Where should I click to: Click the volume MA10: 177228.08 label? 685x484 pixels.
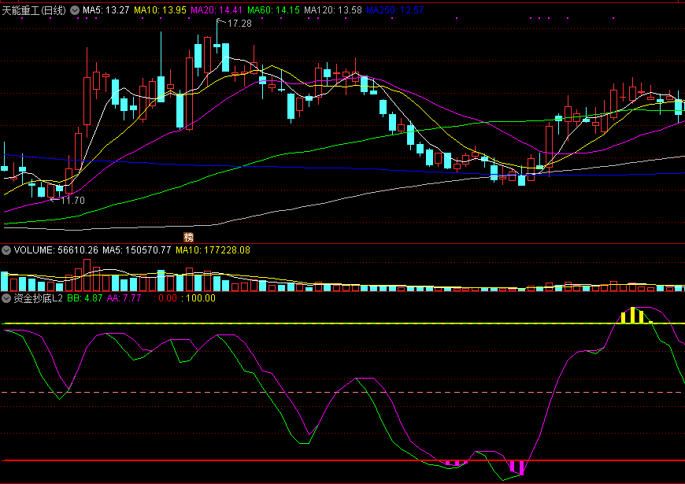coord(213,250)
